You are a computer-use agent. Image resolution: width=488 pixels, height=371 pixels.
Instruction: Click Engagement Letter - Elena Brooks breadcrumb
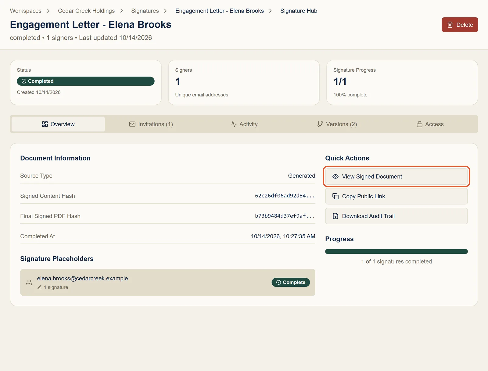(219, 11)
